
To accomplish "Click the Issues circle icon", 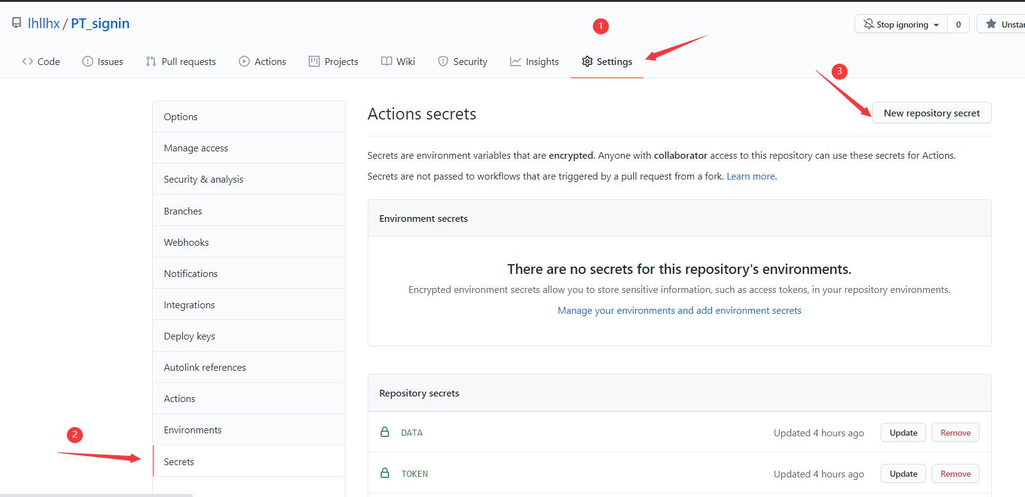I will pos(88,61).
